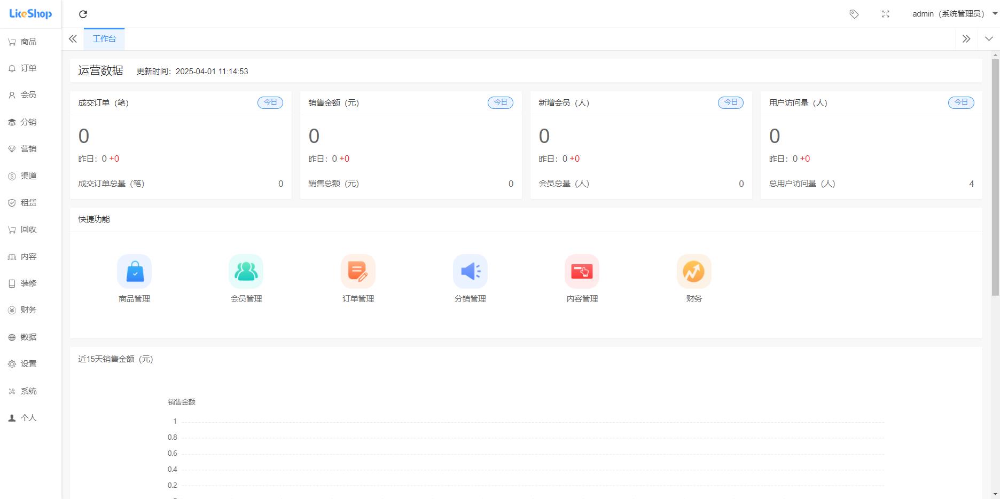The image size is (1000, 499).
Task: Open the 财务 orange chart shortcut icon
Action: (x=693, y=272)
